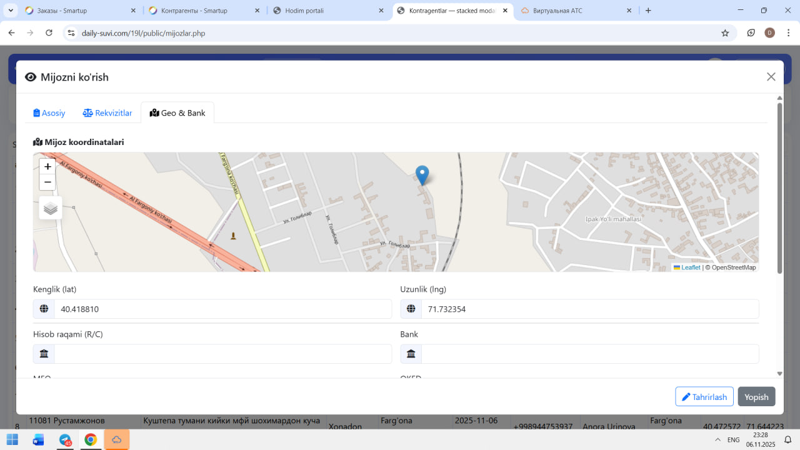800x450 pixels.
Task: Close the Mijozni ko'rish dialog
Action: coord(771,77)
